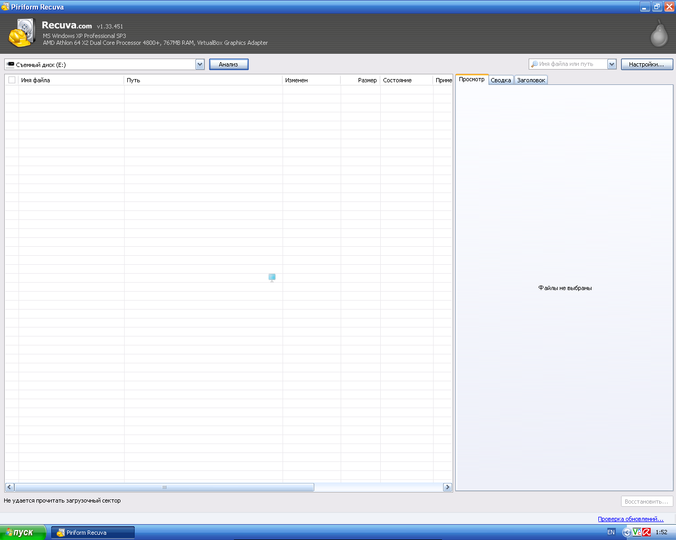
Task: Sort by Приме column header
Action: point(443,80)
